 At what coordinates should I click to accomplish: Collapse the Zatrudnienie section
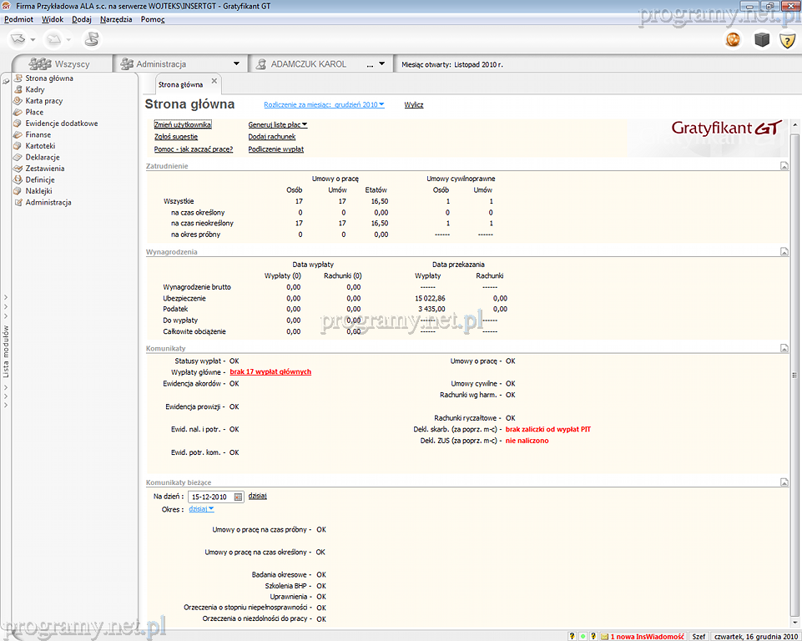(x=784, y=166)
